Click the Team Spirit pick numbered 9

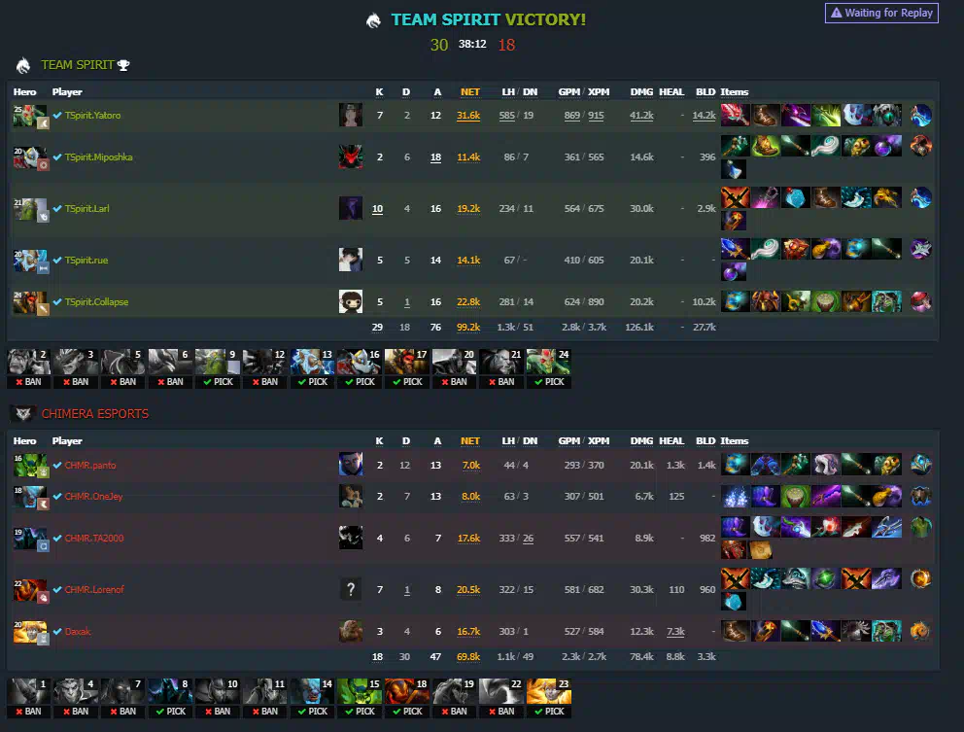click(218, 367)
